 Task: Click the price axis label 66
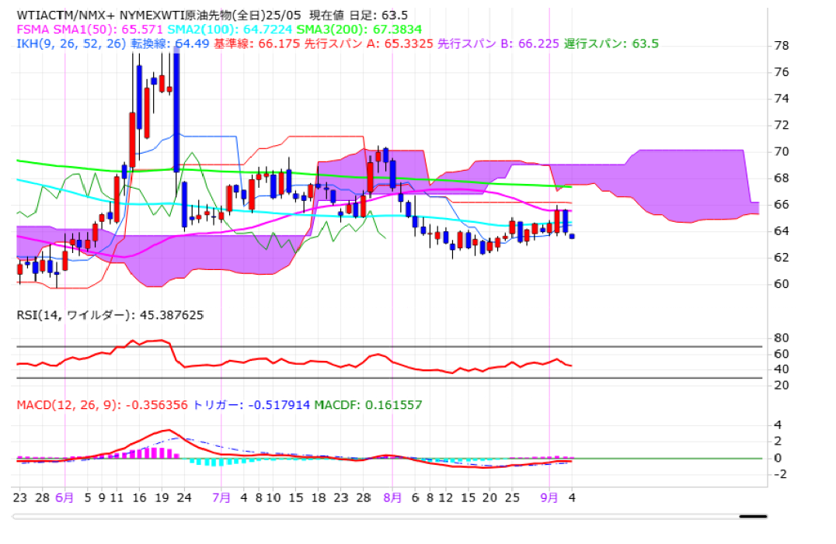(x=781, y=205)
